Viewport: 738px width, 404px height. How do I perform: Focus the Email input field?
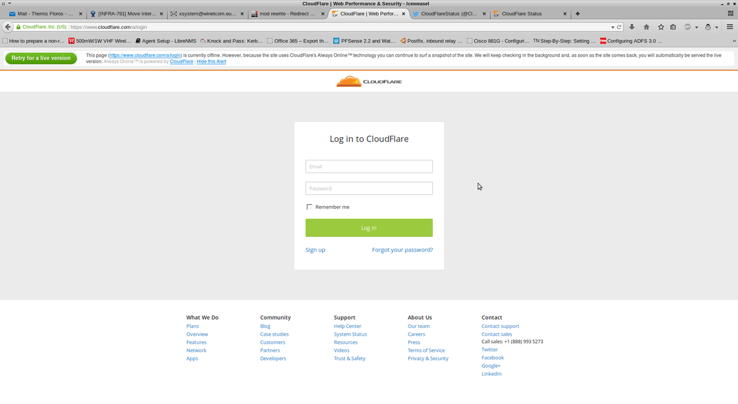pos(369,167)
